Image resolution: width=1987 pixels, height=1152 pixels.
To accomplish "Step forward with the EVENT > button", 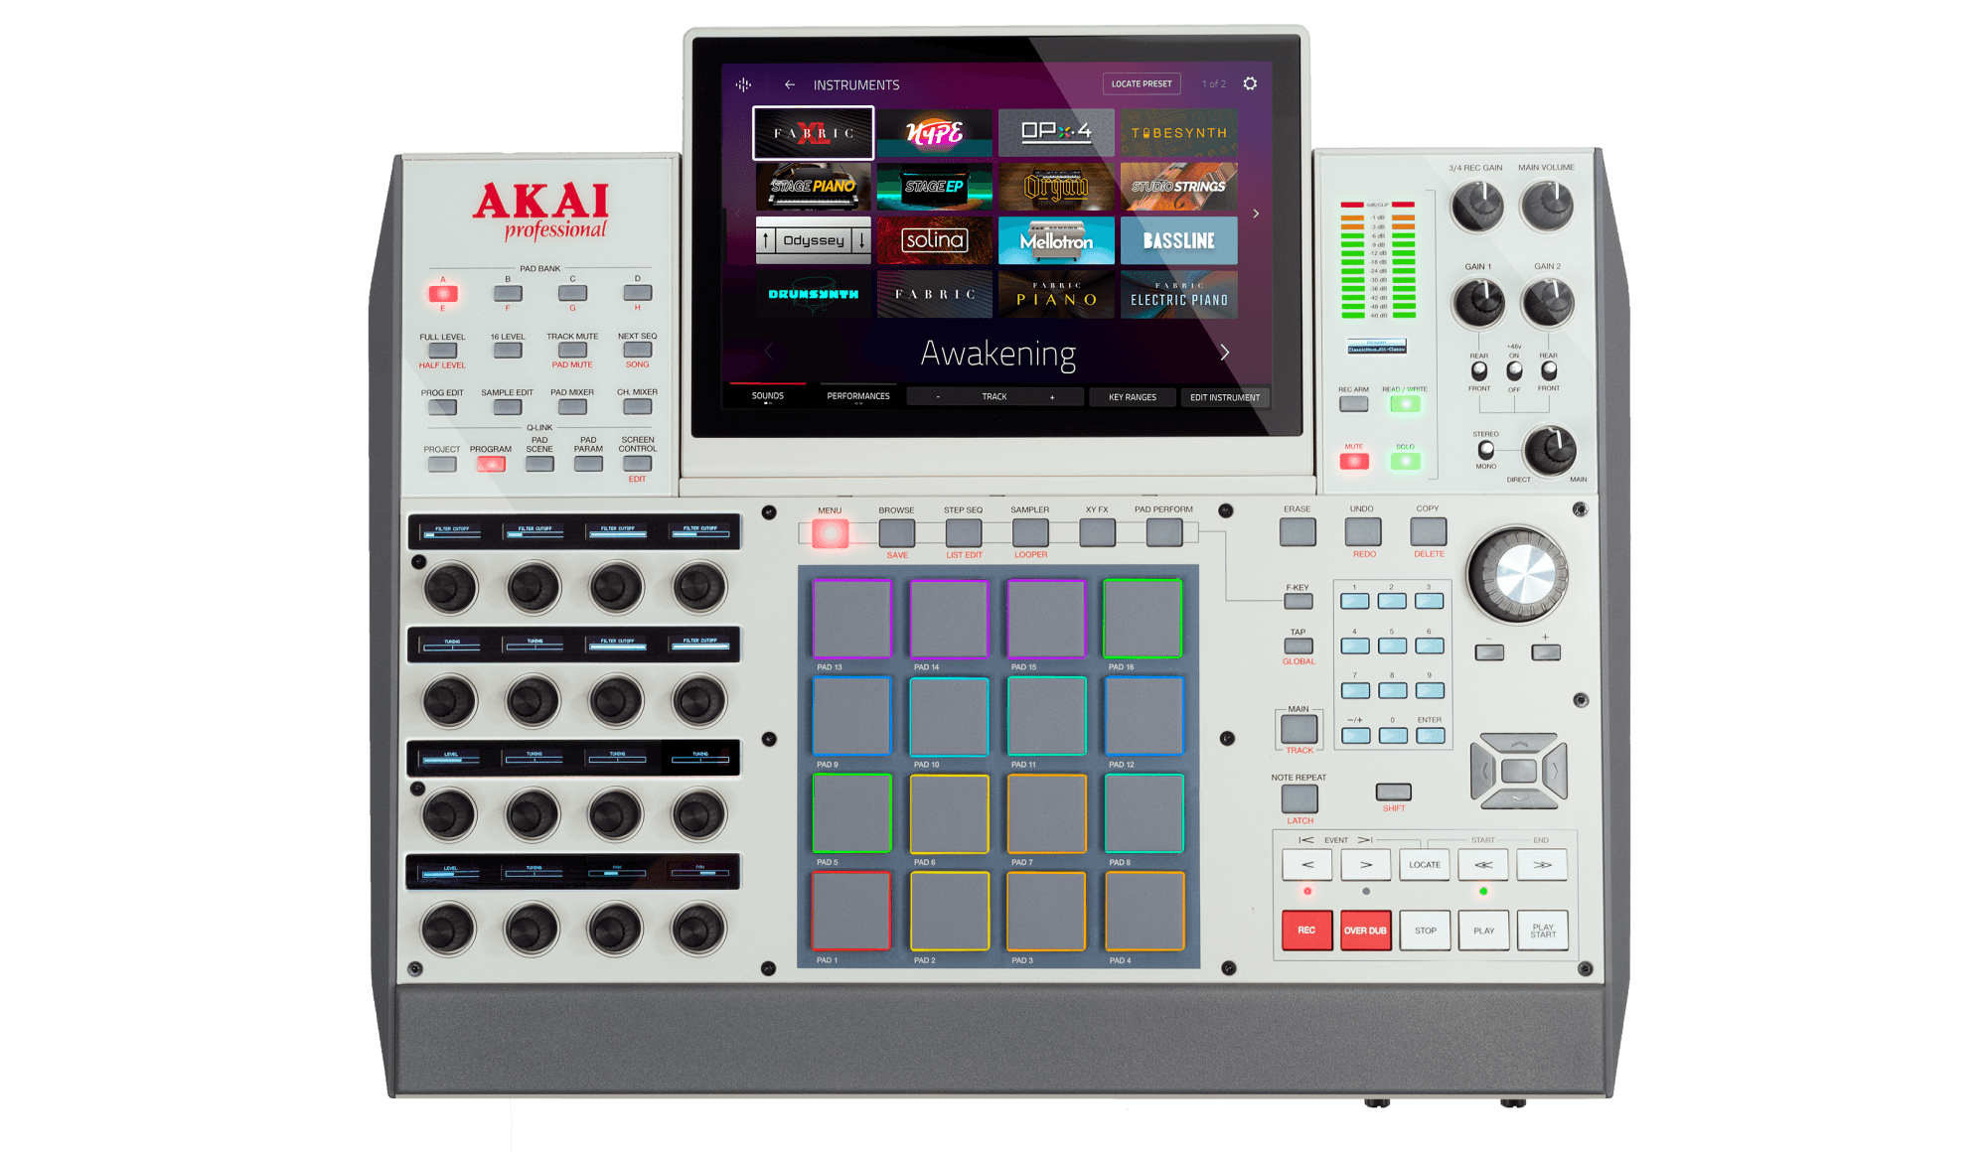I will (x=1366, y=865).
